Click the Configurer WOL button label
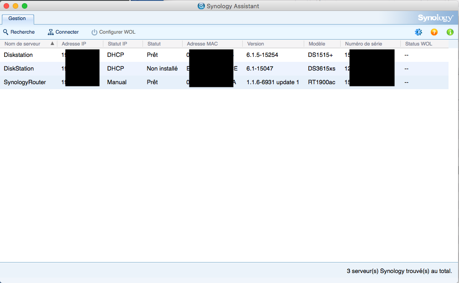 (x=117, y=32)
